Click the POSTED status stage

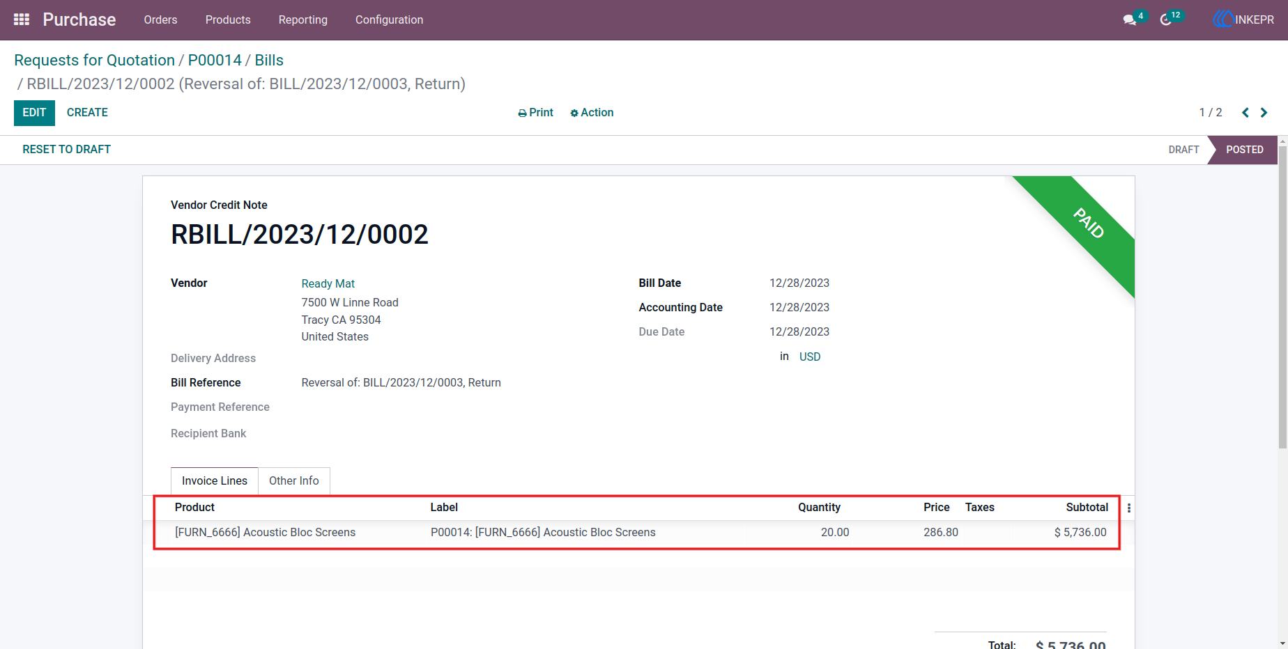coord(1244,150)
